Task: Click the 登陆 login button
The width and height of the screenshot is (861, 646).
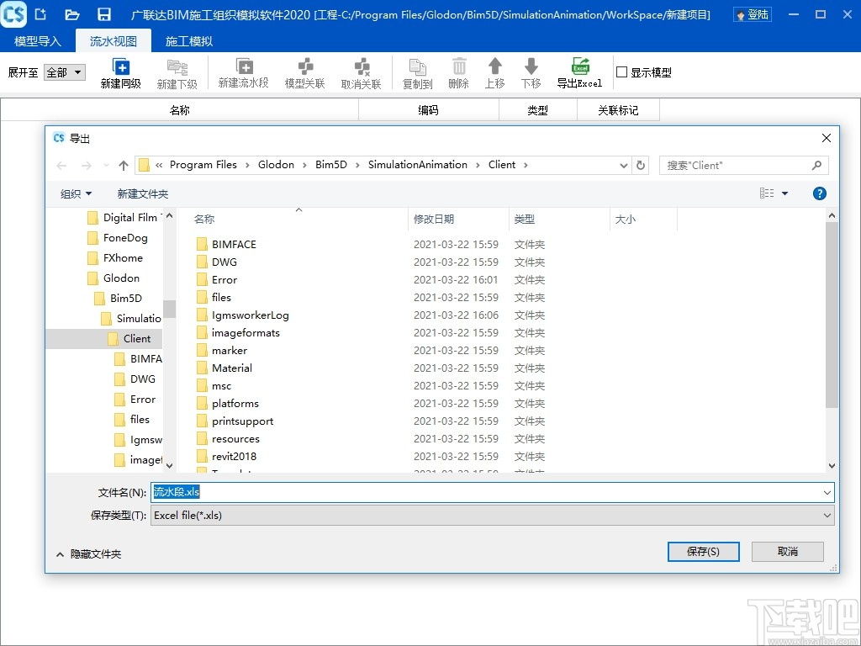Action: point(751,14)
